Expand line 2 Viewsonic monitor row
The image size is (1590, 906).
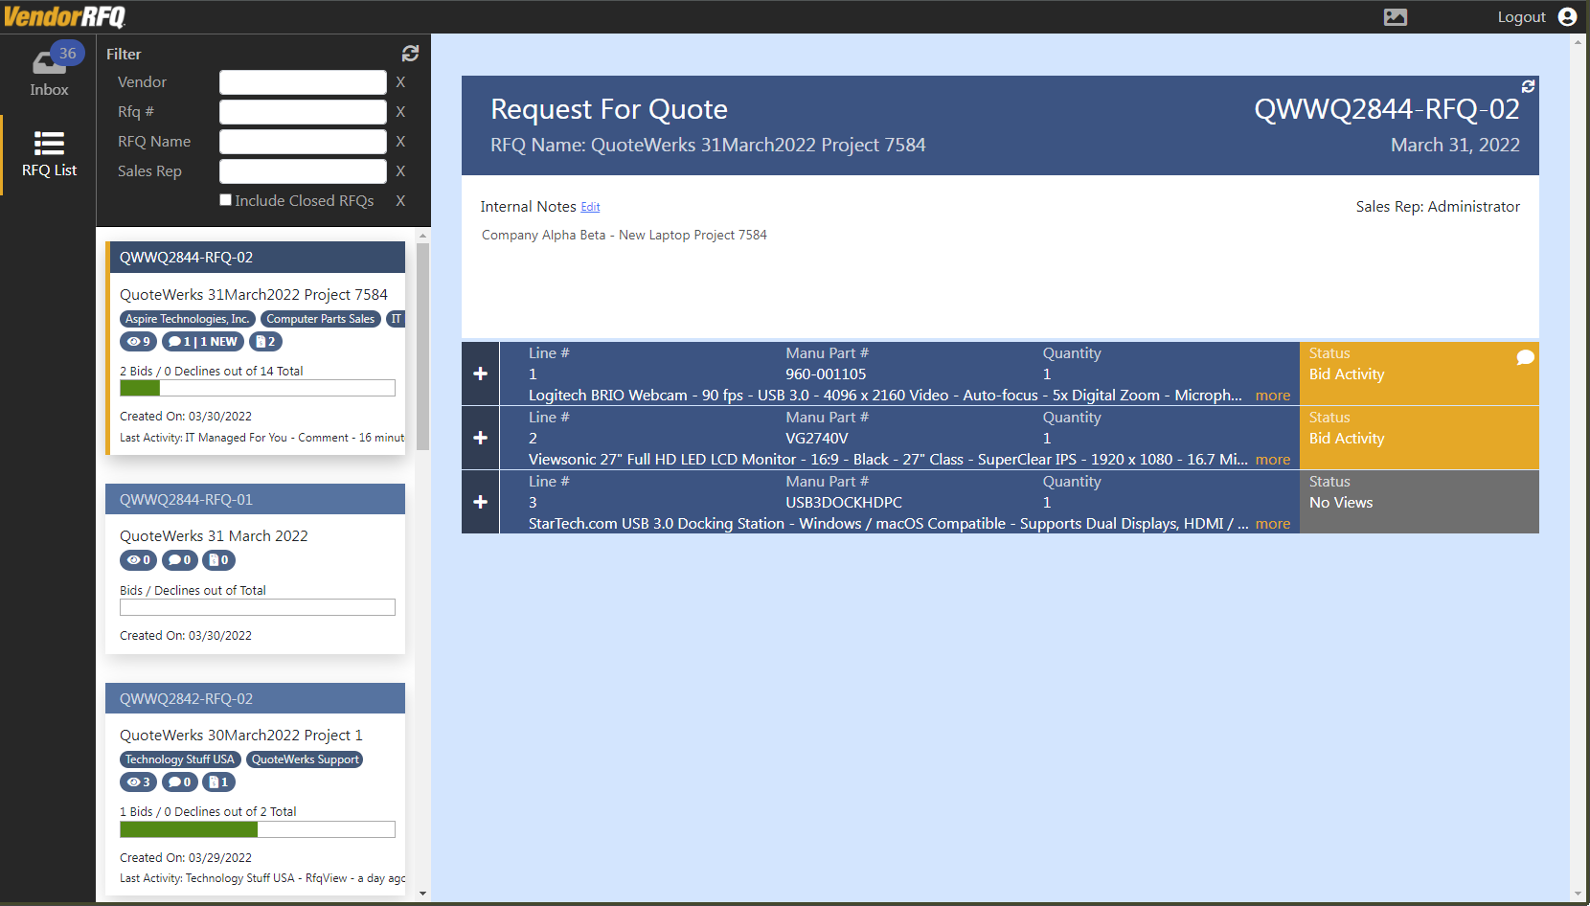(481, 438)
